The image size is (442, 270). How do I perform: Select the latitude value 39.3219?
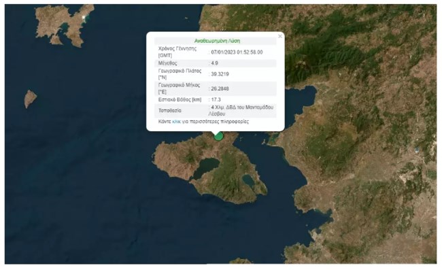pos(220,74)
